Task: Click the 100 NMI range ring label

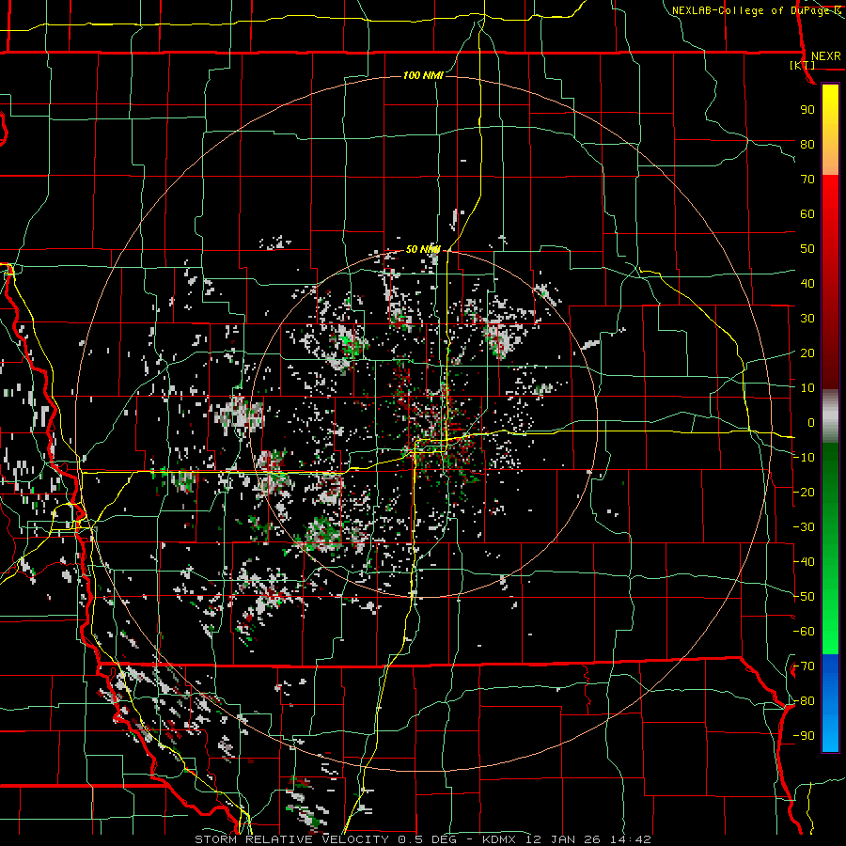Action: click(x=423, y=75)
